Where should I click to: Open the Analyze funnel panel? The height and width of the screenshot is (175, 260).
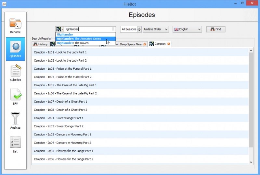coord(15,121)
